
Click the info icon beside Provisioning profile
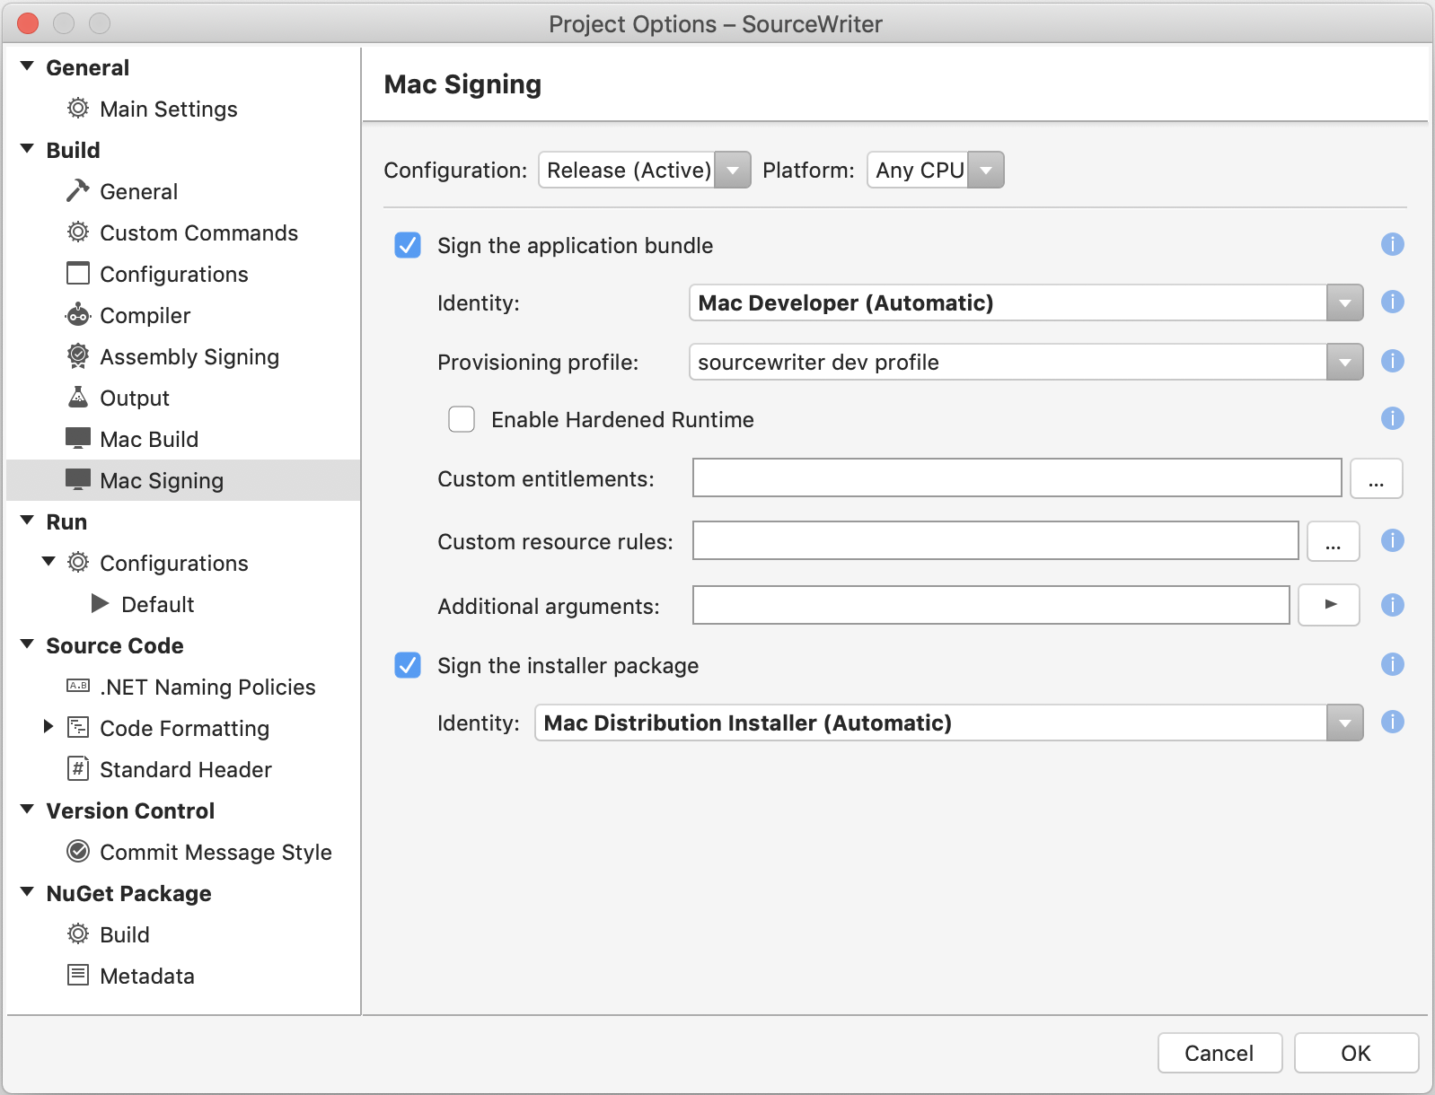[1392, 362]
